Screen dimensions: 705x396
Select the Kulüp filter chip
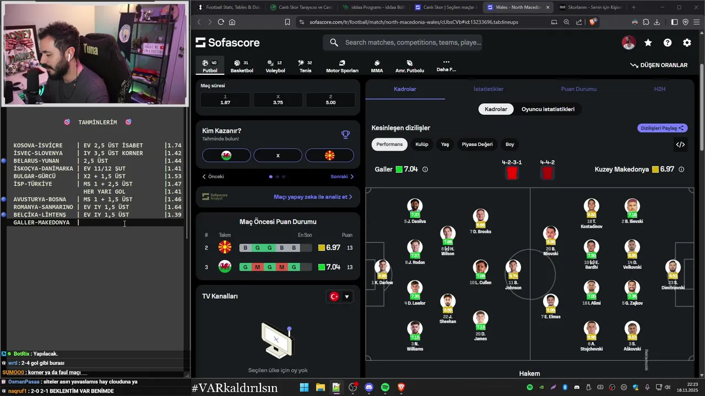click(421, 145)
